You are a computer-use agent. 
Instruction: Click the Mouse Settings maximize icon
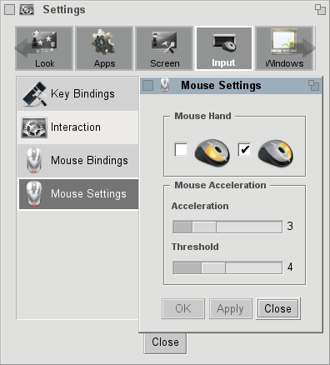(x=313, y=85)
